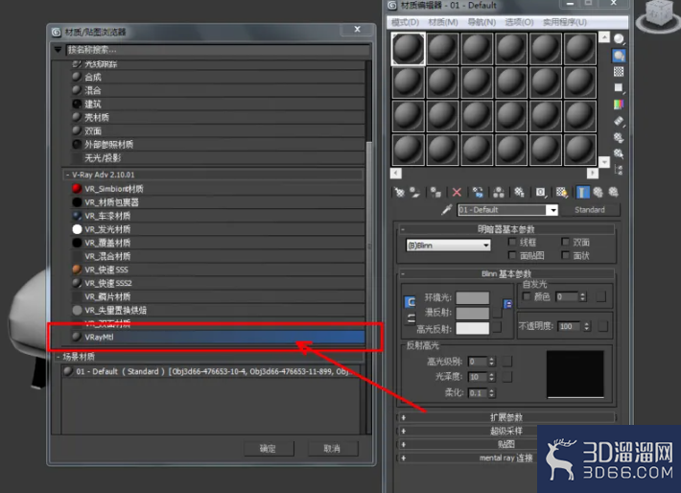The height and width of the screenshot is (493, 681).
Task: Click Put to Library icon
Action: (519, 193)
